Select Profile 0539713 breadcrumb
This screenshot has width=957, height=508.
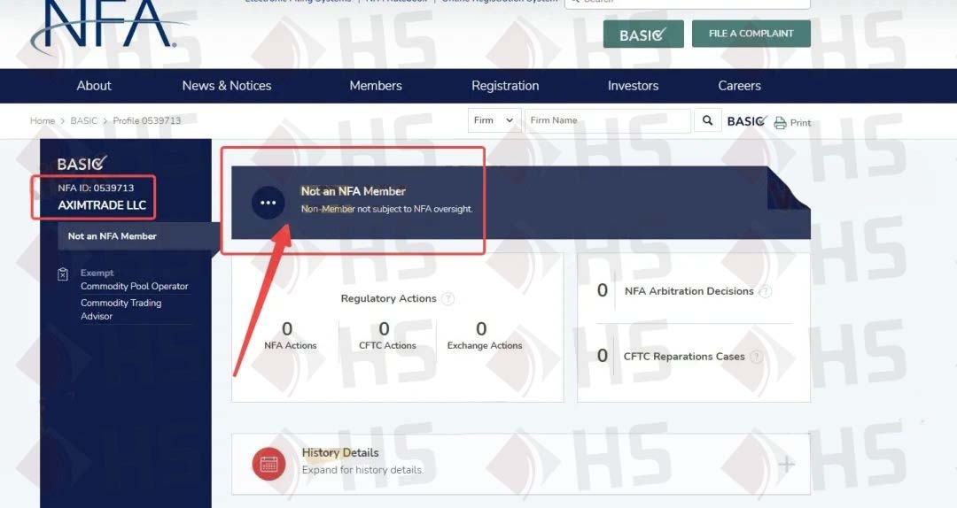[146, 120]
